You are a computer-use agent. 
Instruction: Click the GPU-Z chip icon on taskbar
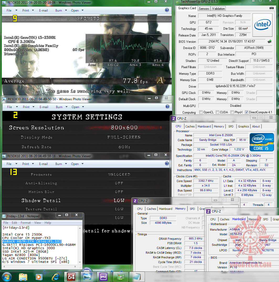(x=120, y=277)
